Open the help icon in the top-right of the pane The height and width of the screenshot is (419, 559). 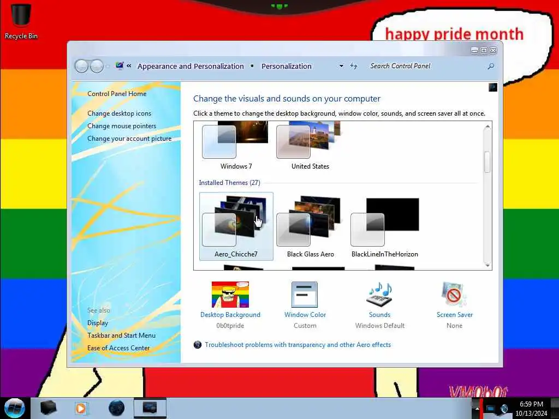[493, 87]
